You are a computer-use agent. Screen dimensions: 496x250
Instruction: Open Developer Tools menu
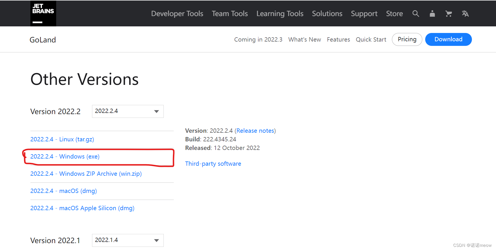tap(177, 13)
